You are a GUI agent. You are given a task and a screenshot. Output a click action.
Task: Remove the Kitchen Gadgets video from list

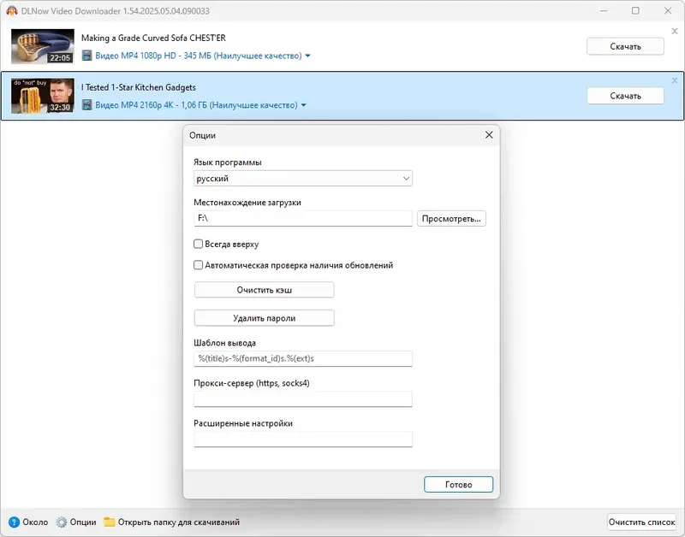point(675,80)
